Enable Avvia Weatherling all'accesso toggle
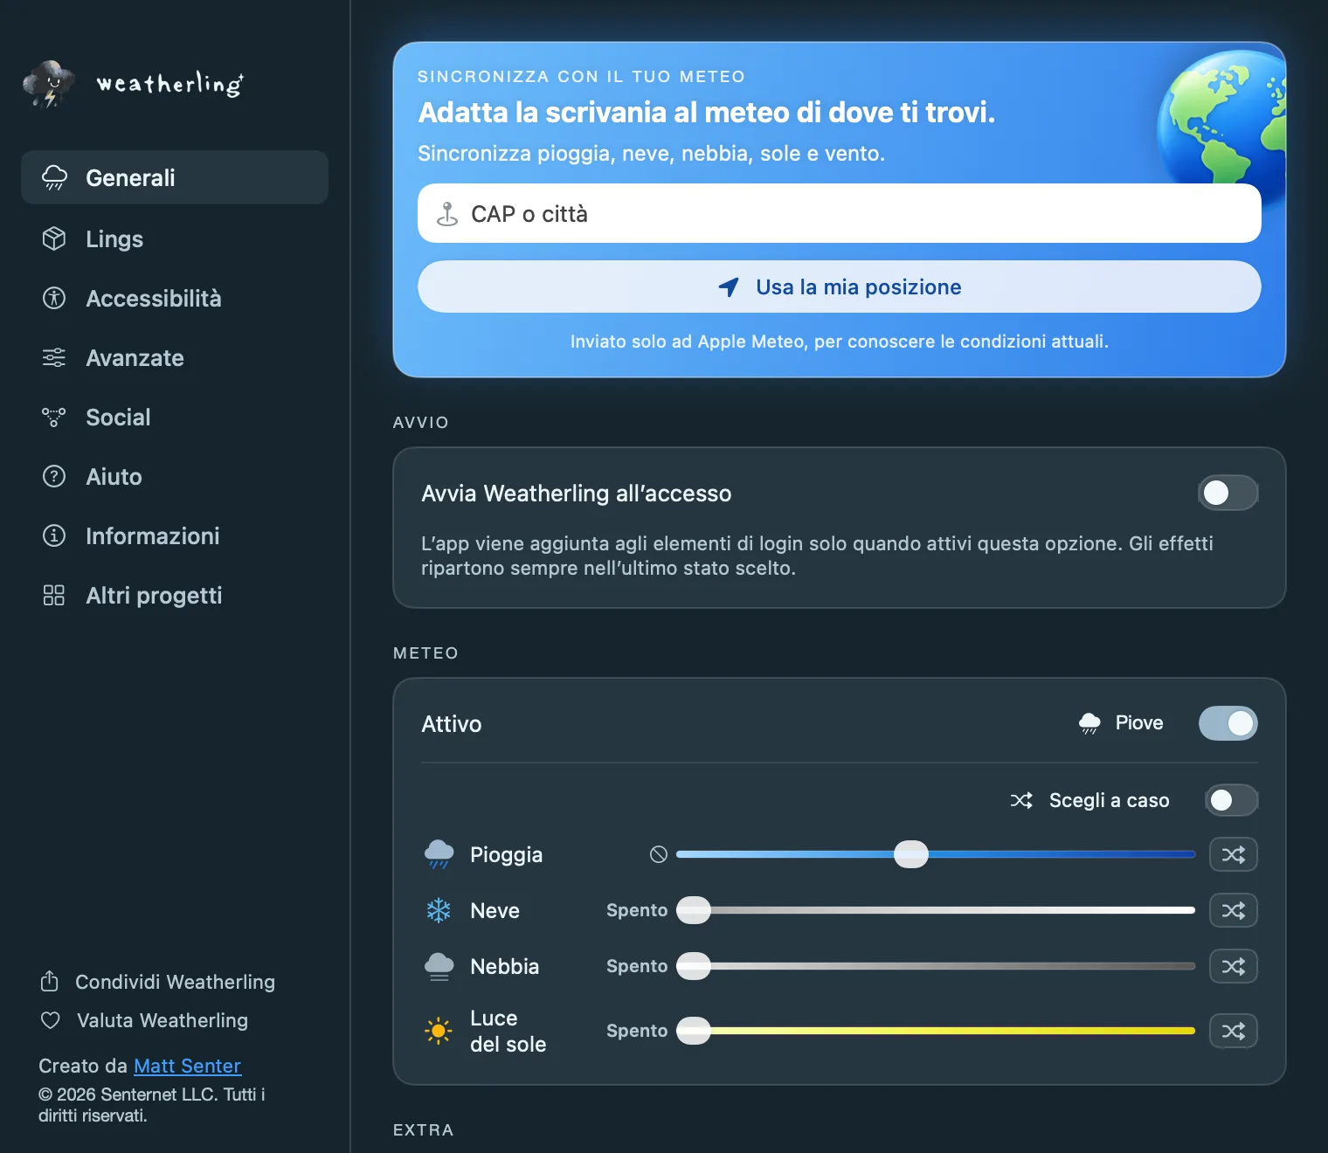 (1228, 493)
